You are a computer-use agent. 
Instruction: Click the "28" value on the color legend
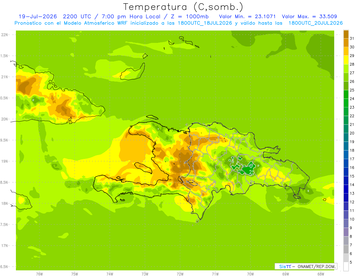click(352, 64)
